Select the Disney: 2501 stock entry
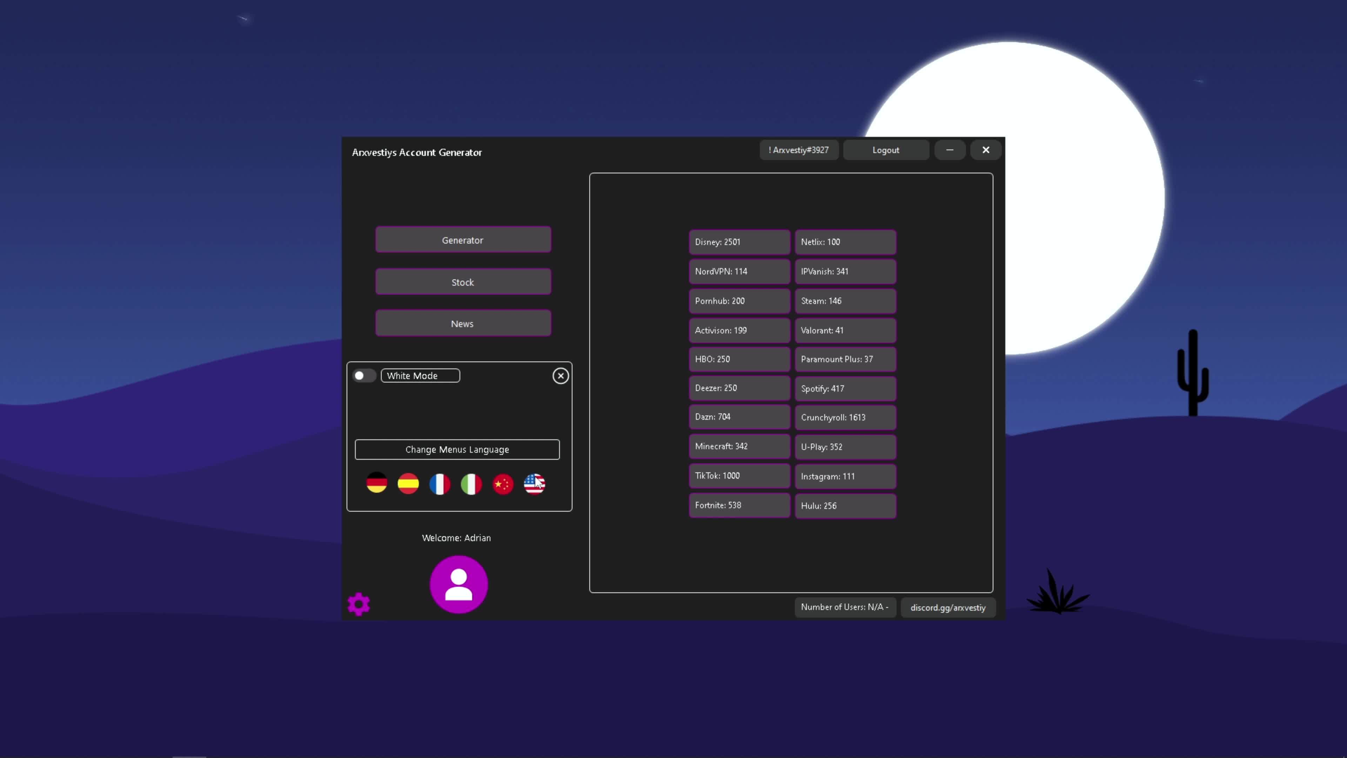 [x=739, y=242]
